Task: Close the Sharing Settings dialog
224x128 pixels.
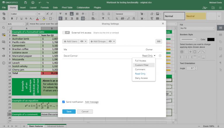Action: 163,24
